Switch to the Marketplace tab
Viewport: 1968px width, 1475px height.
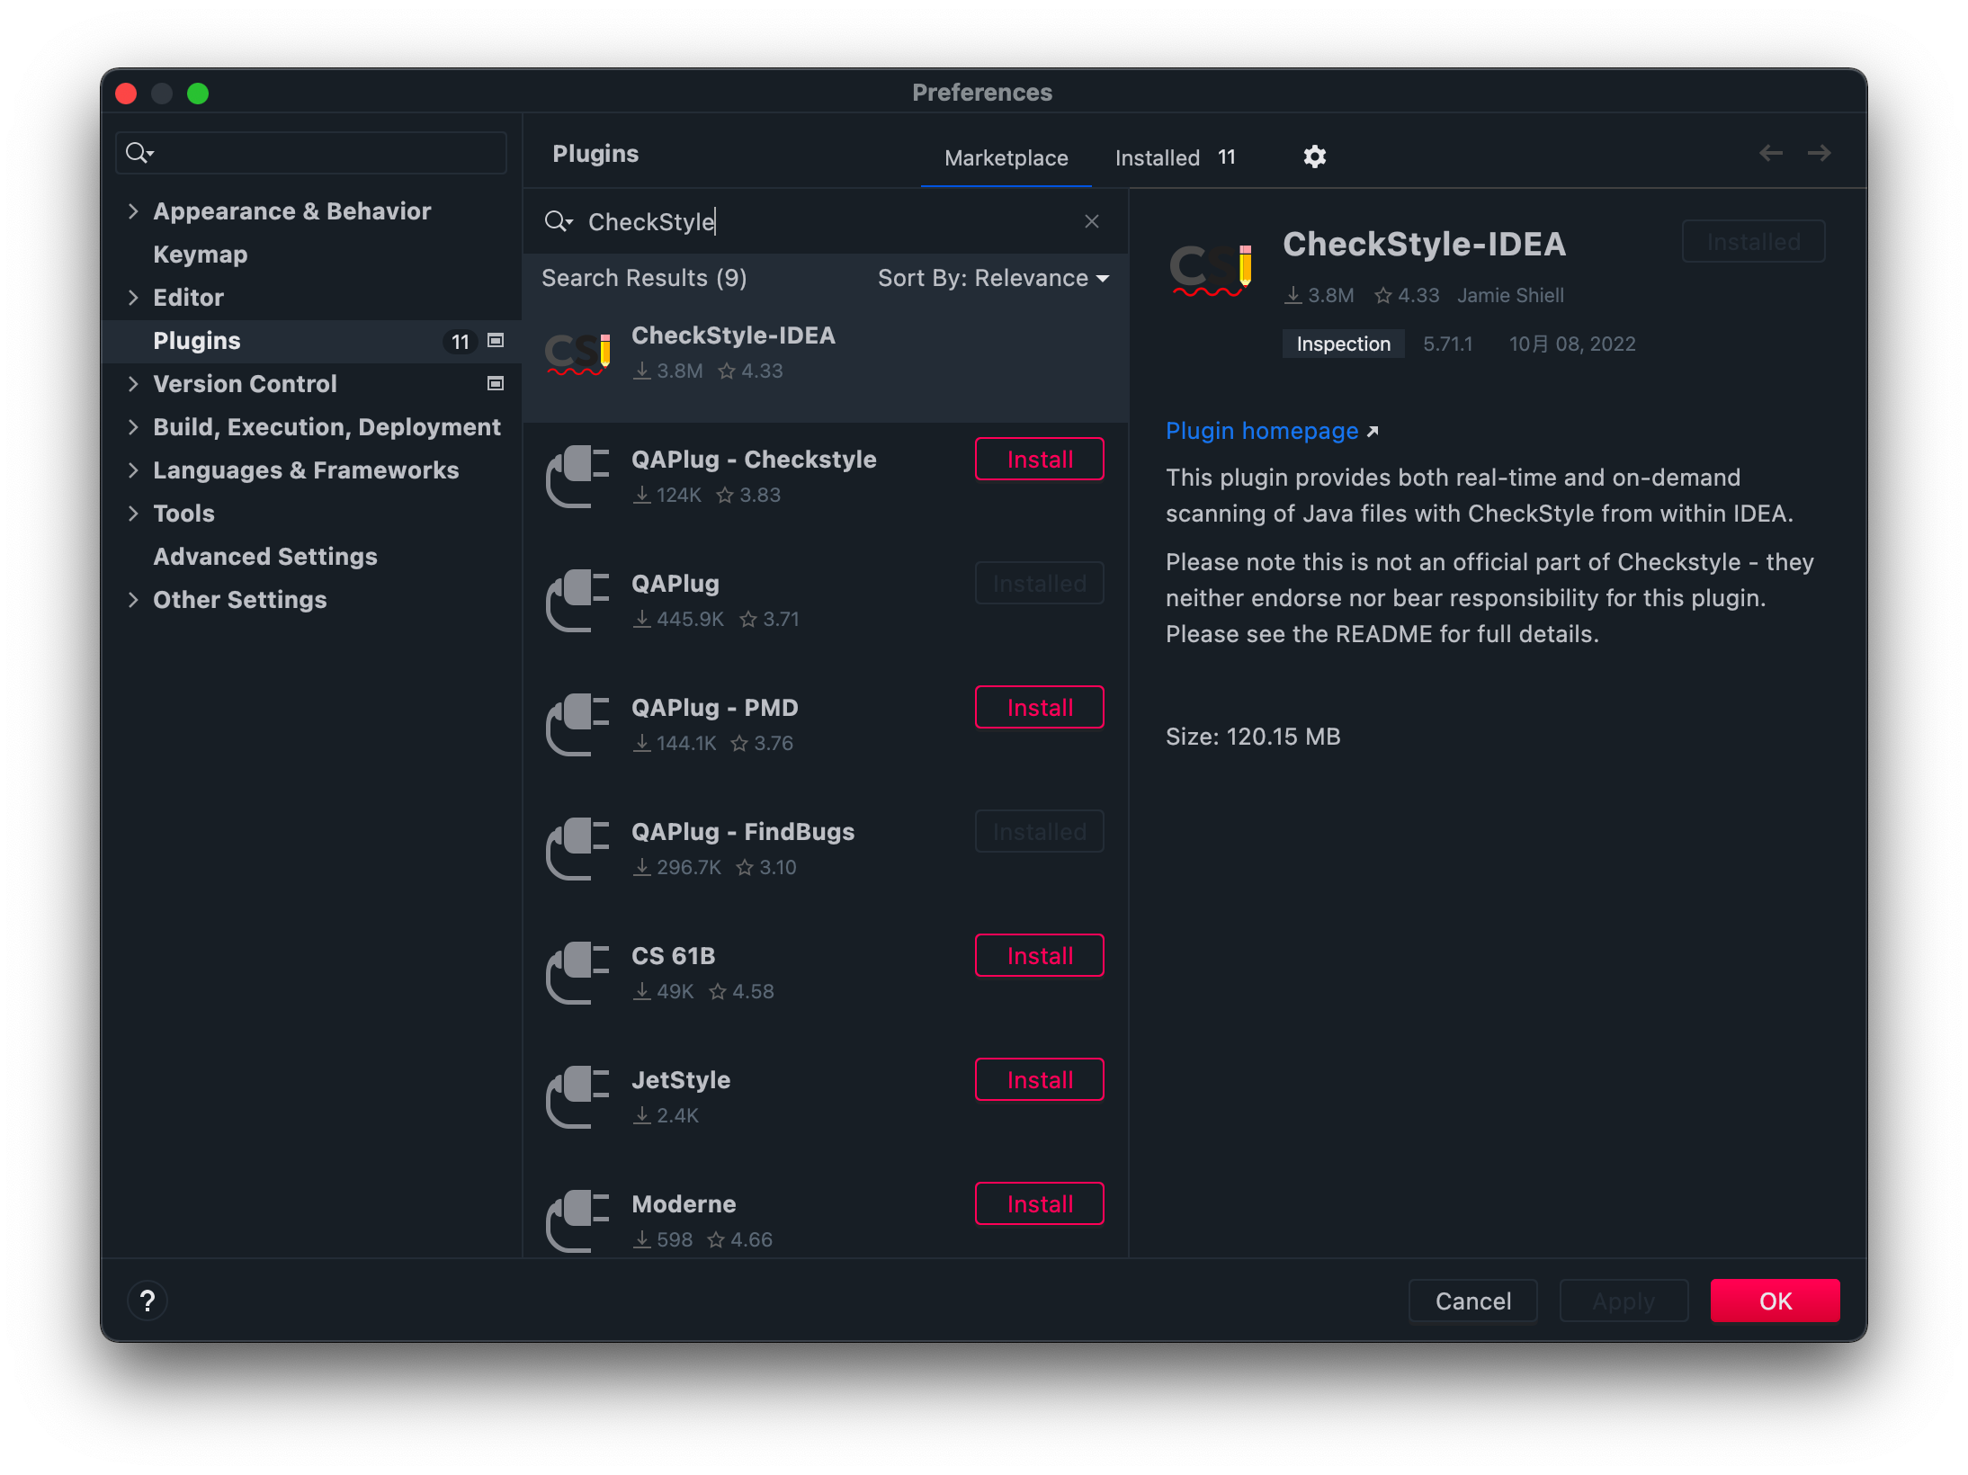1006,158
